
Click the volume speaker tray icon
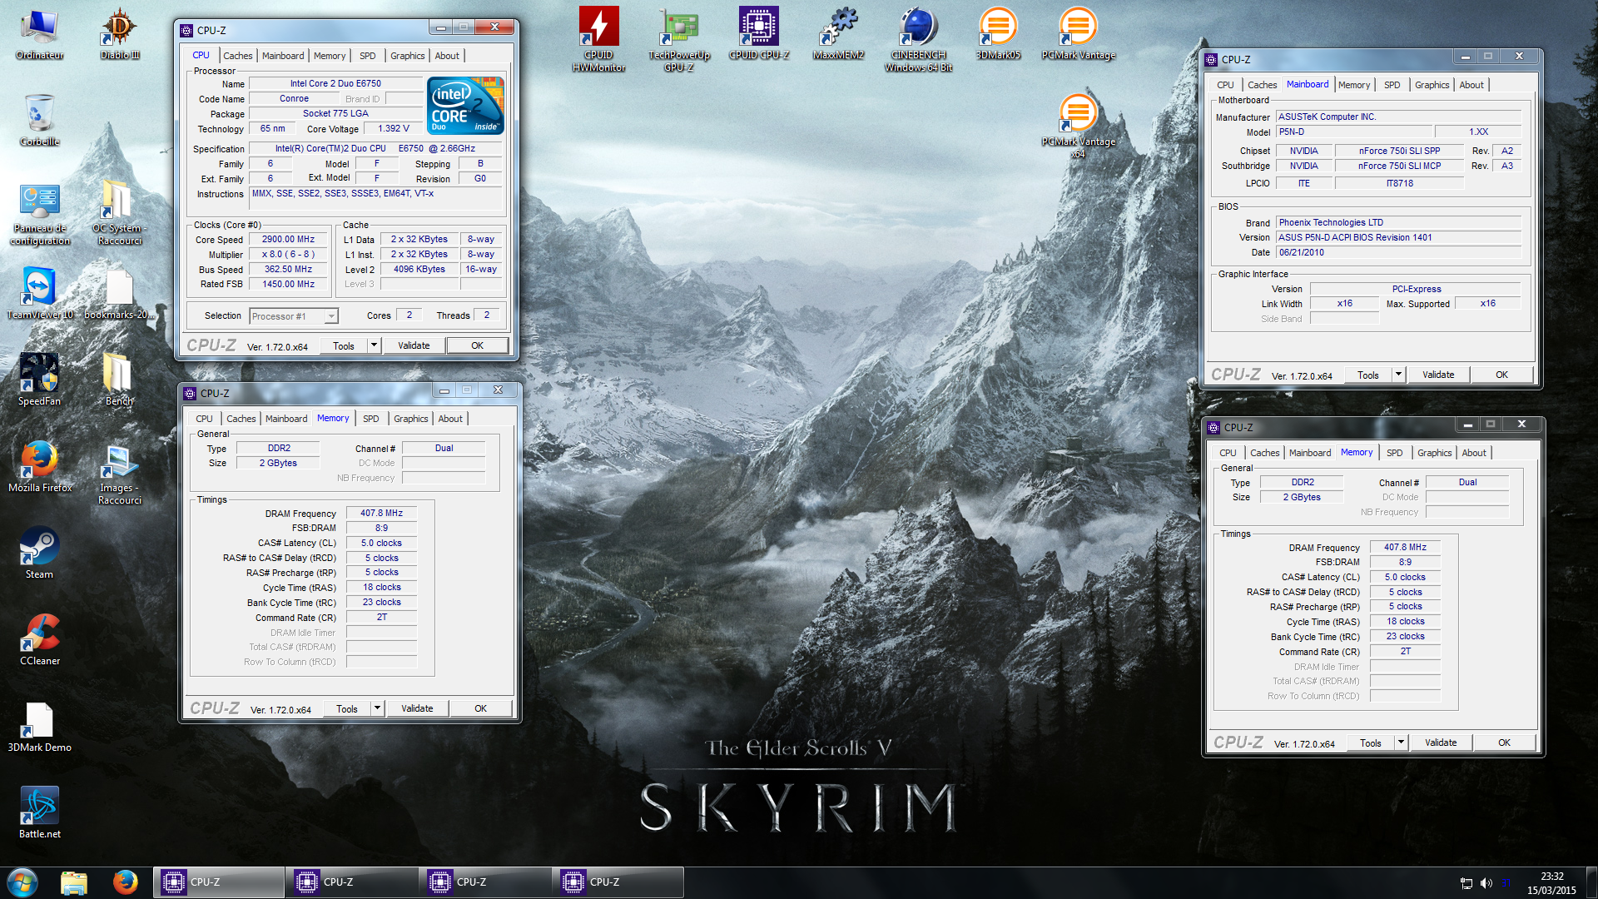[x=1486, y=883]
